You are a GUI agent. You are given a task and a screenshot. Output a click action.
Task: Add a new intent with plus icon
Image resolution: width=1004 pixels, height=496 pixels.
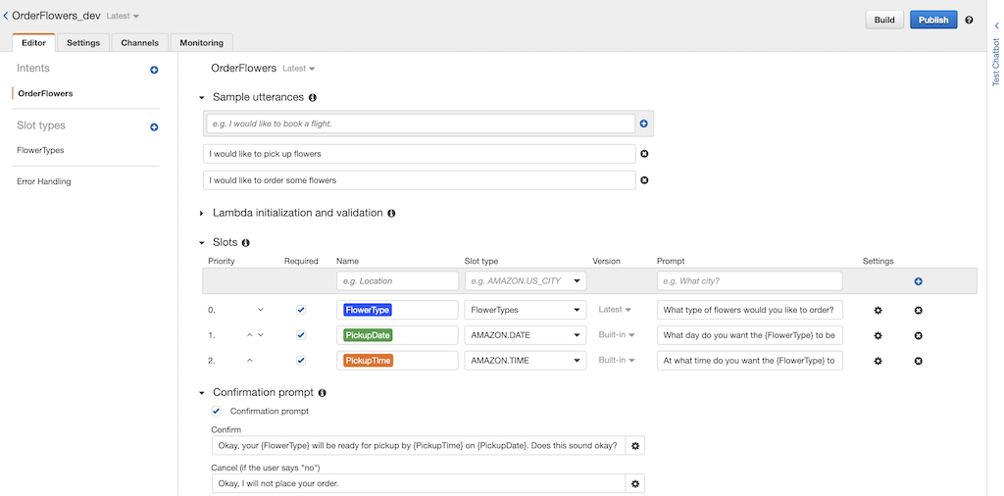point(154,70)
